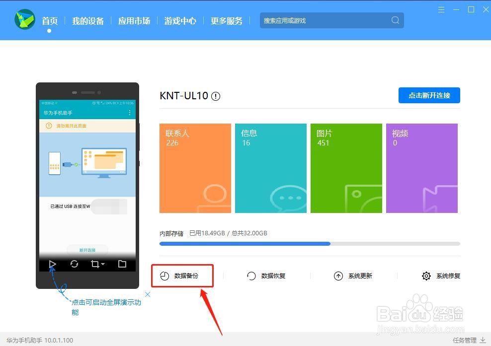
Task: Click the 数据恢复 restore icon
Action: 251,276
